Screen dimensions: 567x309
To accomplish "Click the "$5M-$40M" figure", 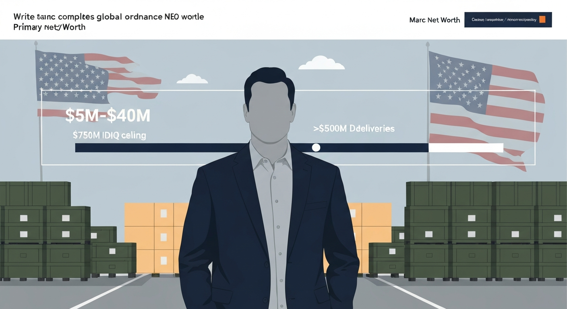I will (x=108, y=116).
